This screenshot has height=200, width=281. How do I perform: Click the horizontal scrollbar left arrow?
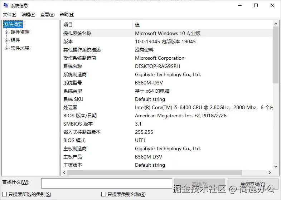64,172
